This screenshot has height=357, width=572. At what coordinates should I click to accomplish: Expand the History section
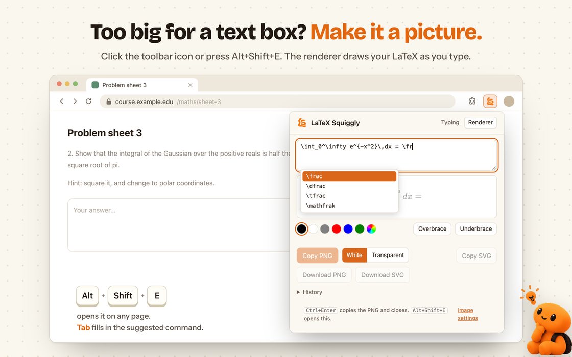[x=309, y=292]
